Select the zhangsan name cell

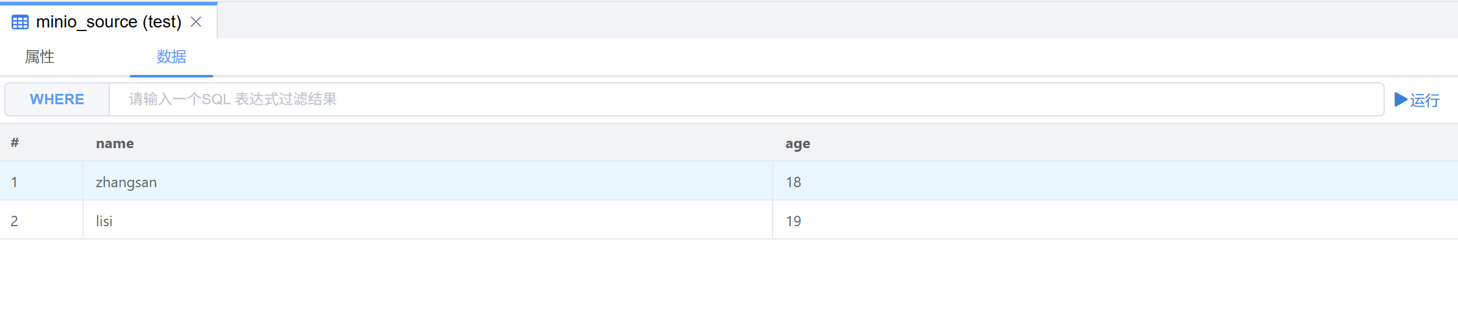[x=126, y=182]
